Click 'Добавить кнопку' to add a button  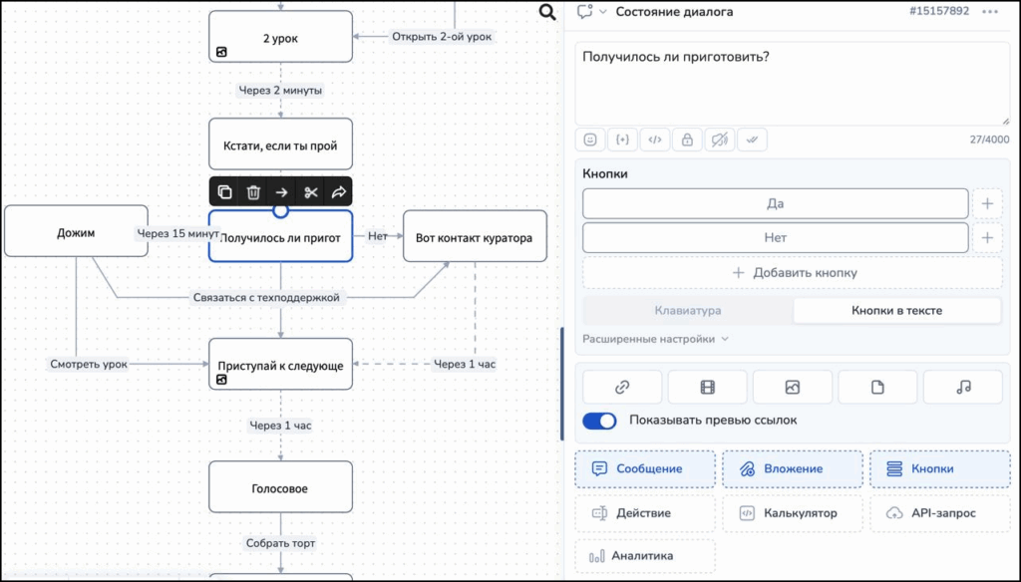tap(793, 273)
